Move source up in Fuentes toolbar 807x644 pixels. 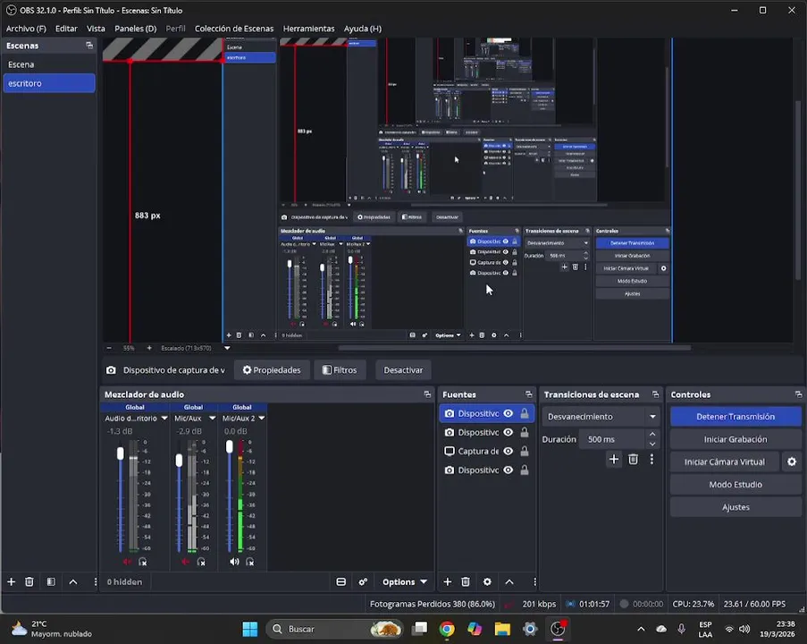pos(509,581)
